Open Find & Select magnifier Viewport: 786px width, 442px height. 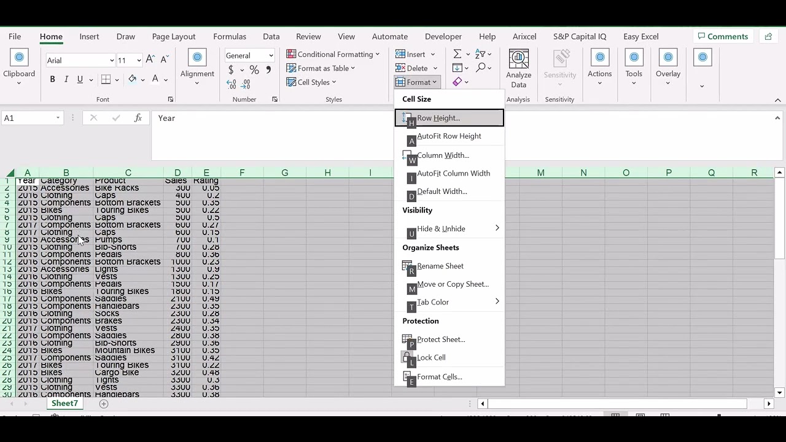pos(481,68)
